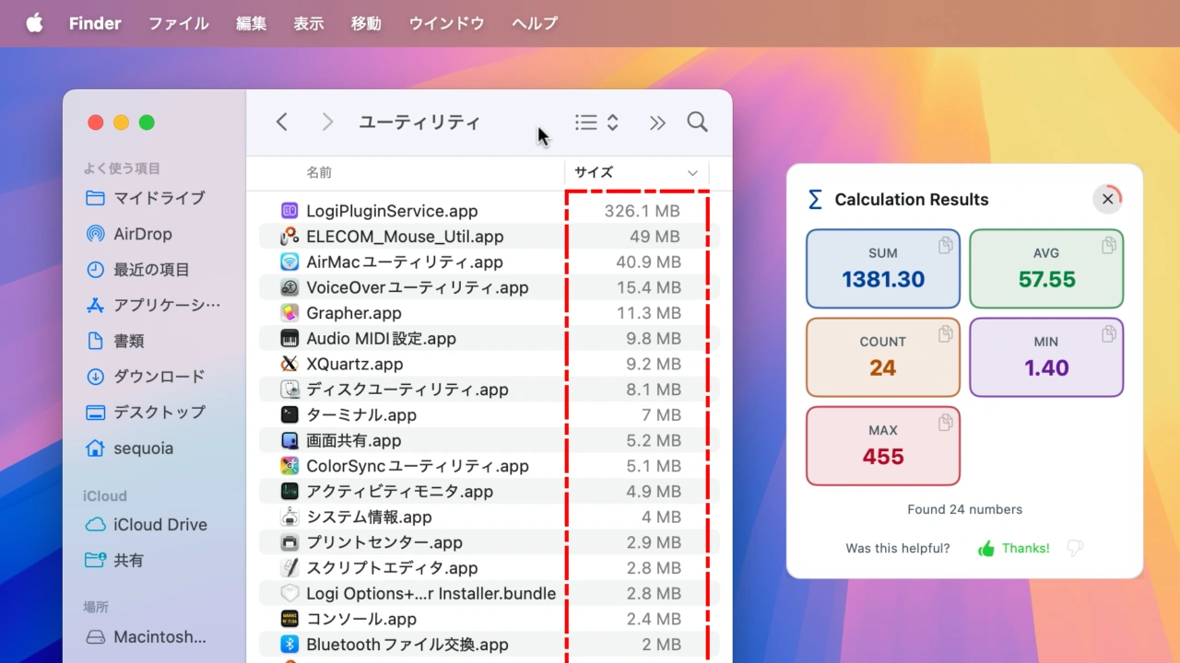Select iCloud Drive in the sidebar
The image size is (1180, 663).
pyautogui.click(x=159, y=525)
